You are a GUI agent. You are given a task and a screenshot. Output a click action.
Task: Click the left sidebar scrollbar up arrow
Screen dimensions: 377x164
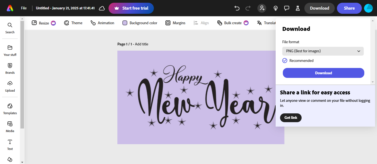click(x=22, y=19)
